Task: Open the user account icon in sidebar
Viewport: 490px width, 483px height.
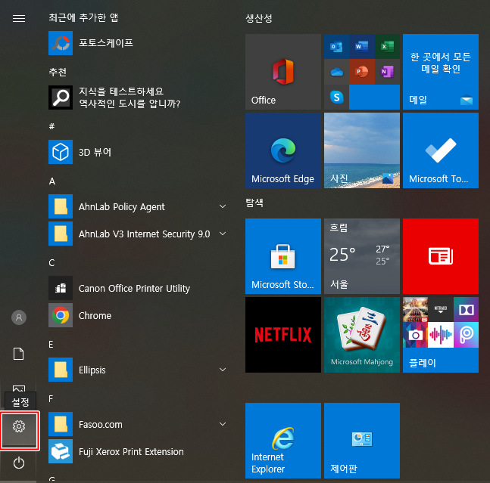Action: 19,317
